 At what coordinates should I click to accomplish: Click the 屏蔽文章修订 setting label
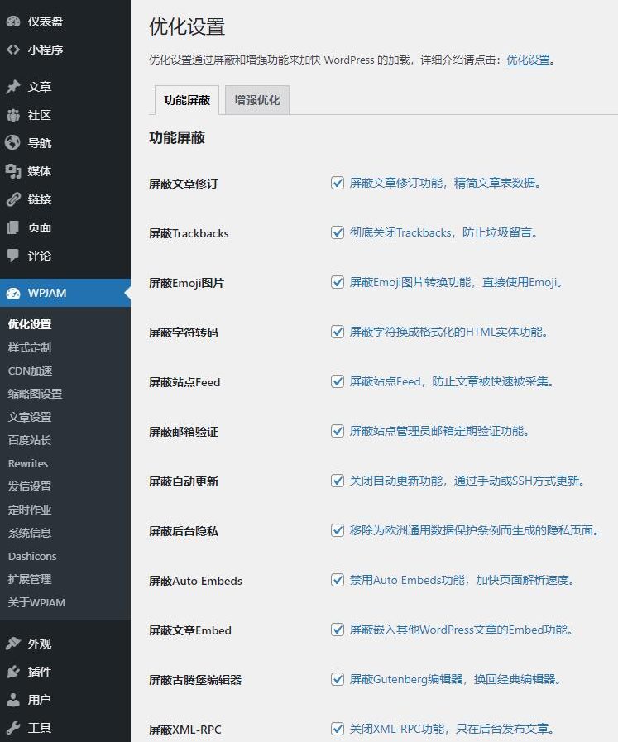tap(184, 184)
